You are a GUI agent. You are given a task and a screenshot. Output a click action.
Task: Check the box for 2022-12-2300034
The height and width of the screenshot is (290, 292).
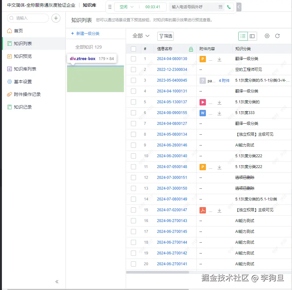tap(133, 70)
